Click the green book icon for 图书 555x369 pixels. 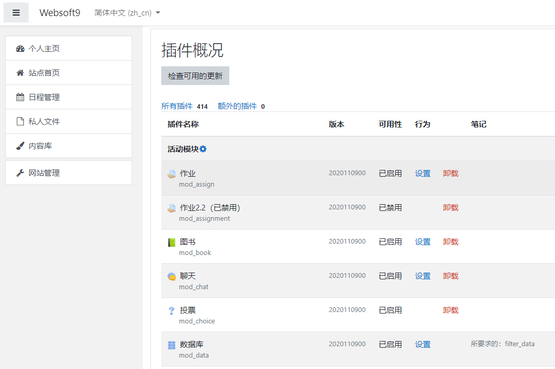coord(172,243)
